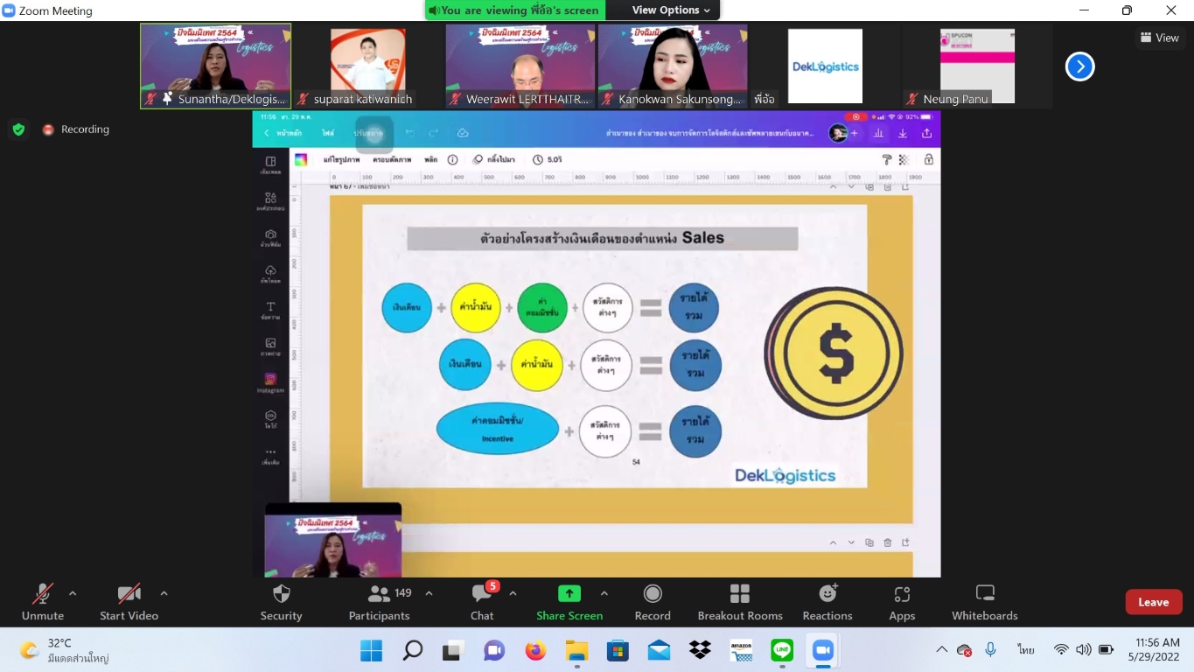Image resolution: width=1194 pixels, height=672 pixels.
Task: Click the green encryption shield icon
Action: point(18,129)
